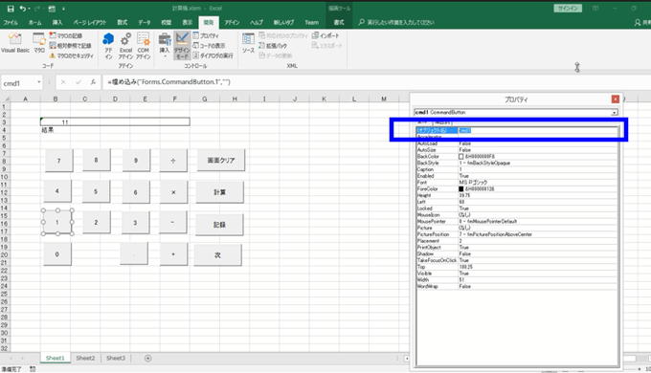Click calculator button 0
Screen dimensions: 651x373
pos(56,253)
